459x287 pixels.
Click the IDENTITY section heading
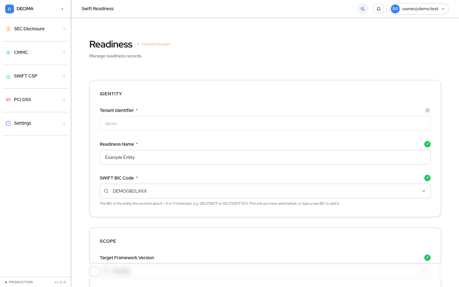[111, 94]
